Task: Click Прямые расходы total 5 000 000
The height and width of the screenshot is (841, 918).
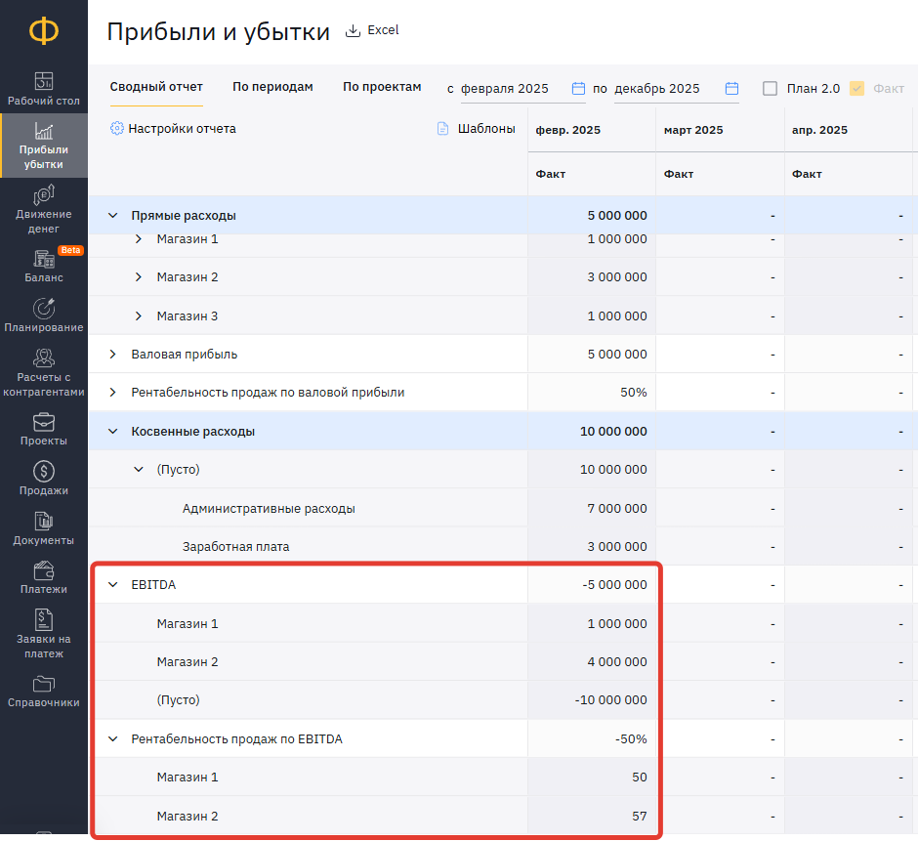Action: [617, 216]
